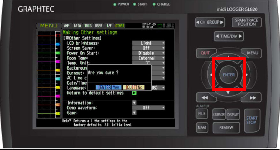Open the Screen Saver dropdown

click(x=148, y=48)
